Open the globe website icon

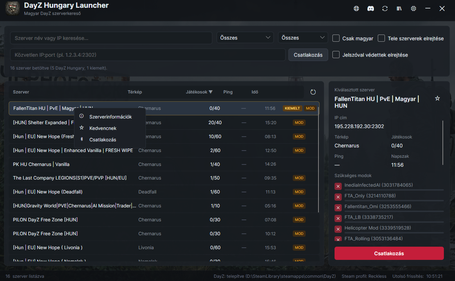[356, 8]
